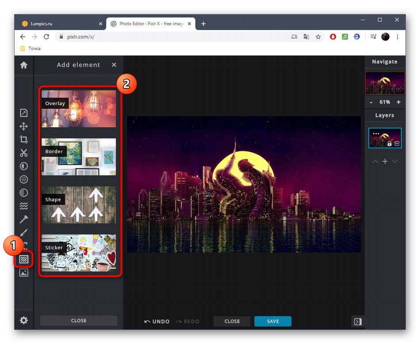Screen dimensions: 420x344
Task: Select the Cutout scissors tool
Action: 23,153
